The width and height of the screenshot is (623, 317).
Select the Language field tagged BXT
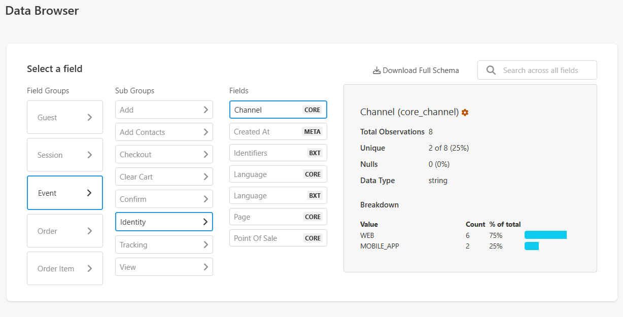click(x=278, y=195)
